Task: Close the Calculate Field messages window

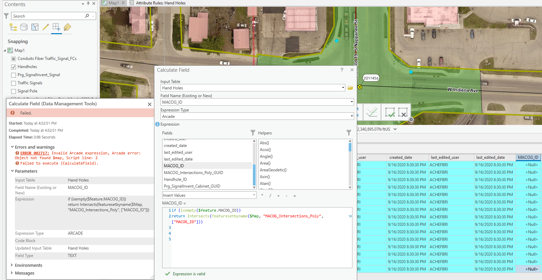Action: point(150,104)
